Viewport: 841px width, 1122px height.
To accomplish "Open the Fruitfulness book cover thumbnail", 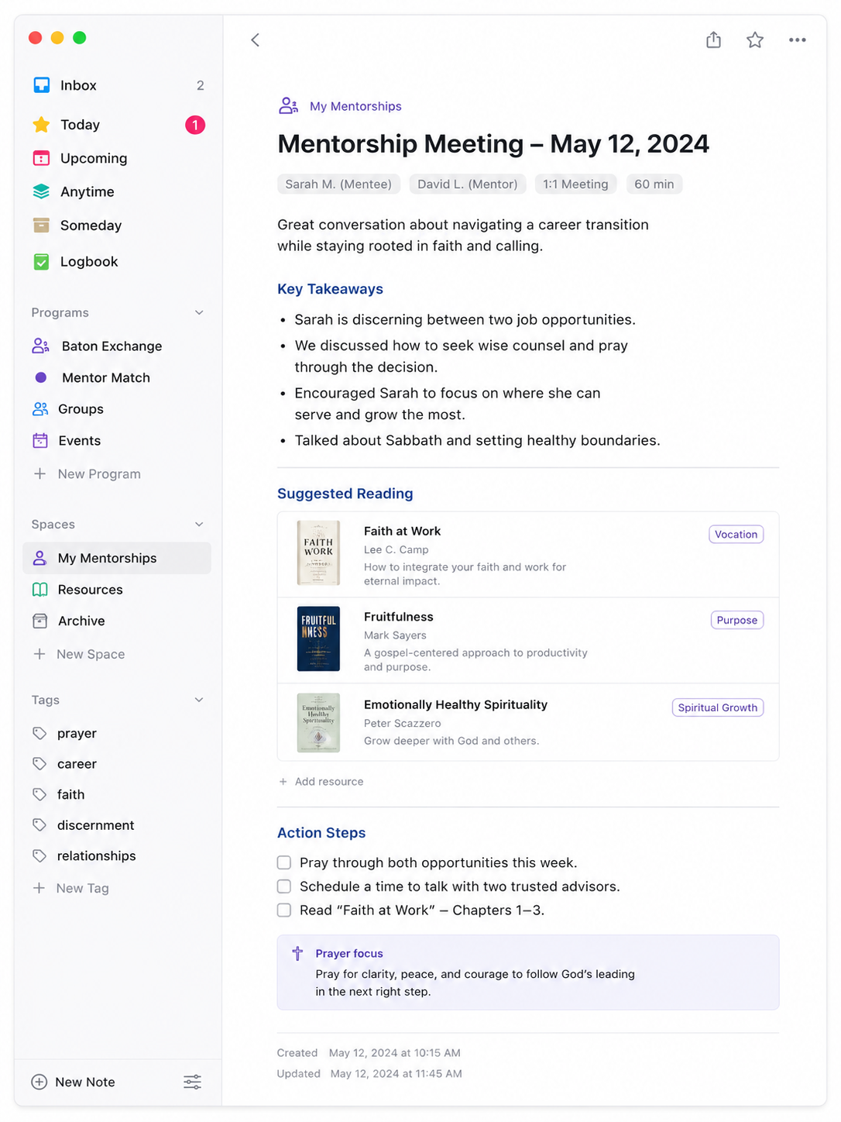I will (x=318, y=638).
